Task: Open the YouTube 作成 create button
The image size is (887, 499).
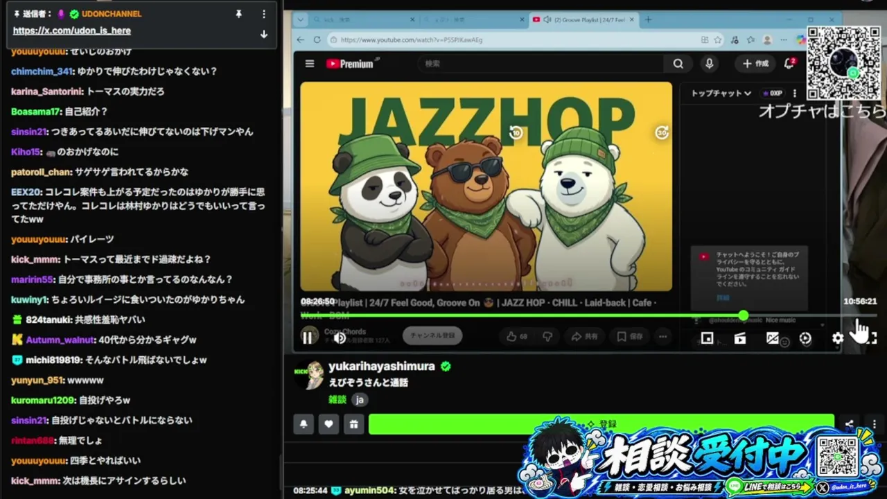Action: [755, 64]
